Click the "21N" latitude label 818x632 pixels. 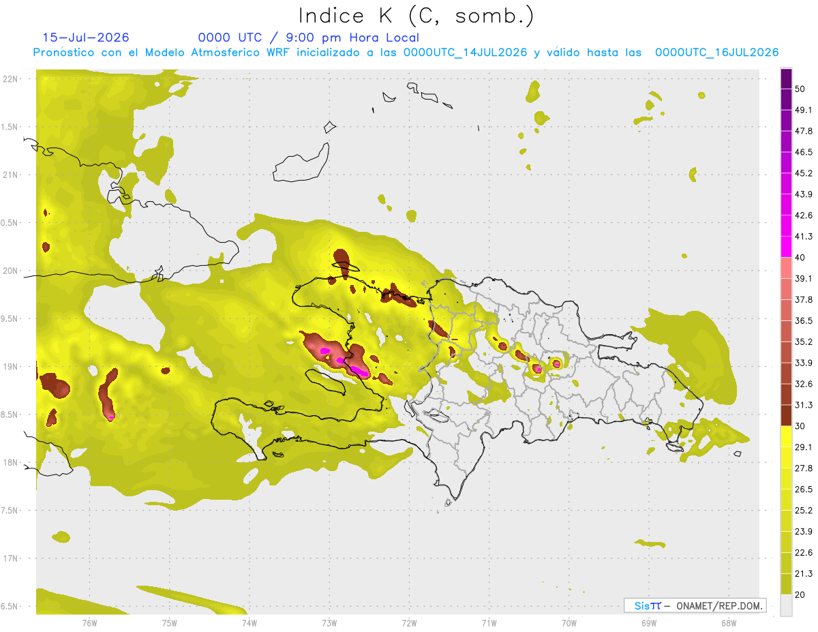[10, 175]
